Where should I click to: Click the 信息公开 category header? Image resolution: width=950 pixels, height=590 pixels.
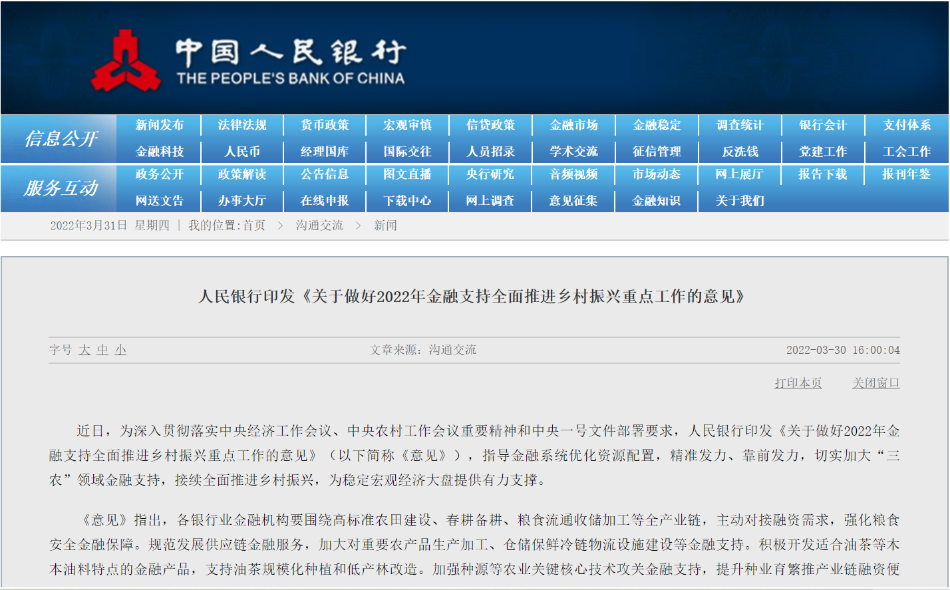click(61, 139)
